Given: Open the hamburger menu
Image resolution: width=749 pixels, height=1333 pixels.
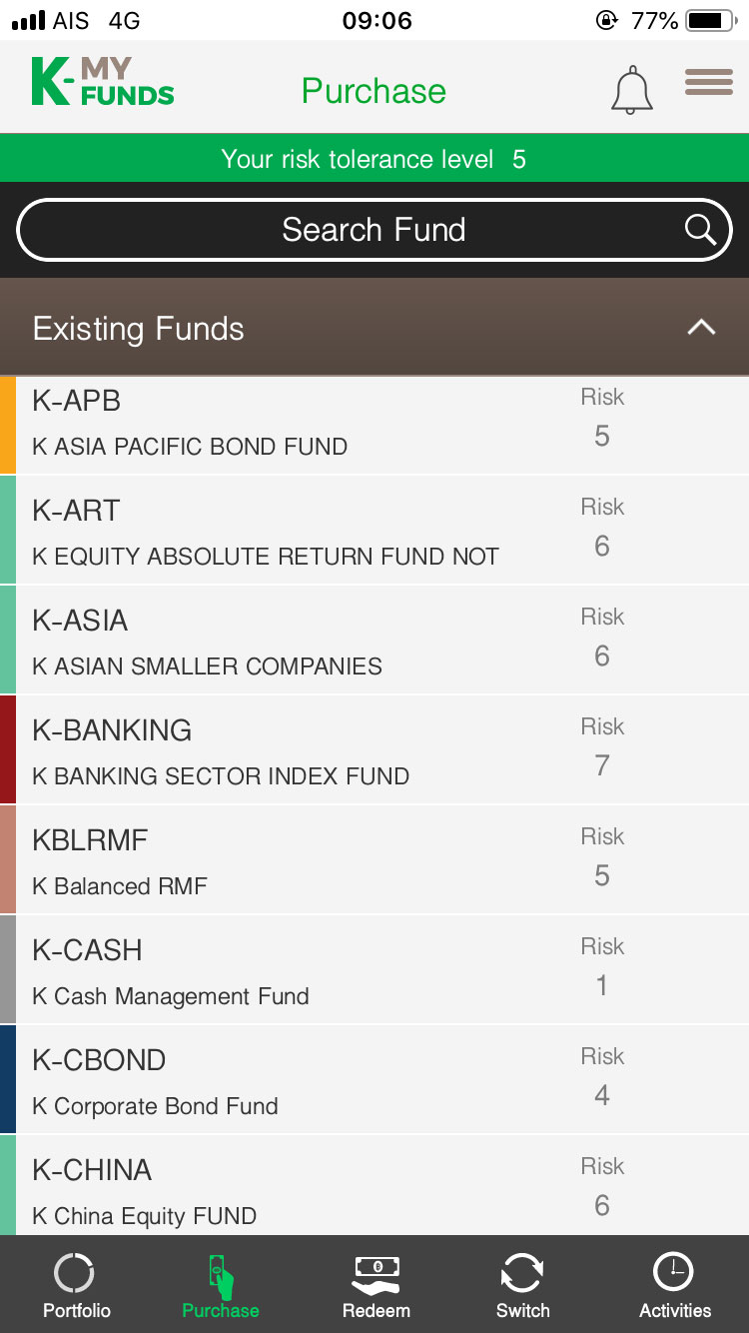Looking at the screenshot, I should tap(708, 83).
